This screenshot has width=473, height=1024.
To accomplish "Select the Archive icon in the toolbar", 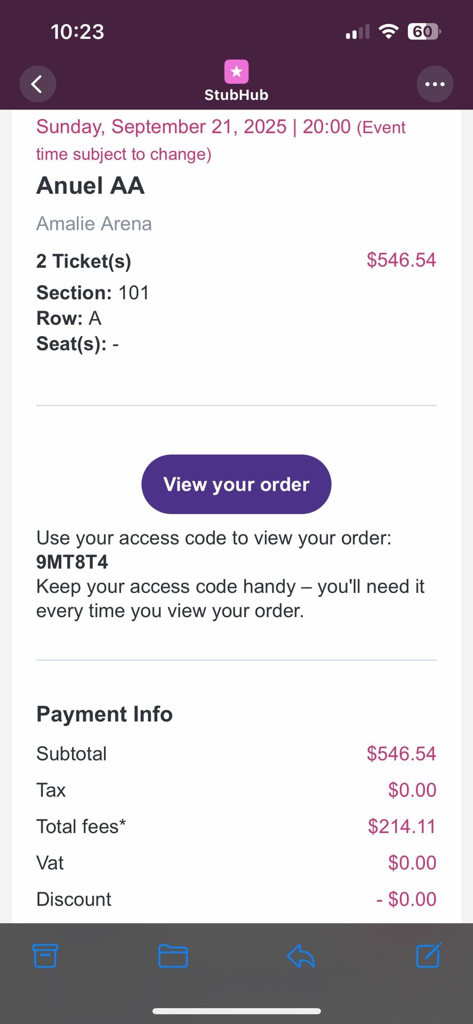I will (x=45, y=956).
